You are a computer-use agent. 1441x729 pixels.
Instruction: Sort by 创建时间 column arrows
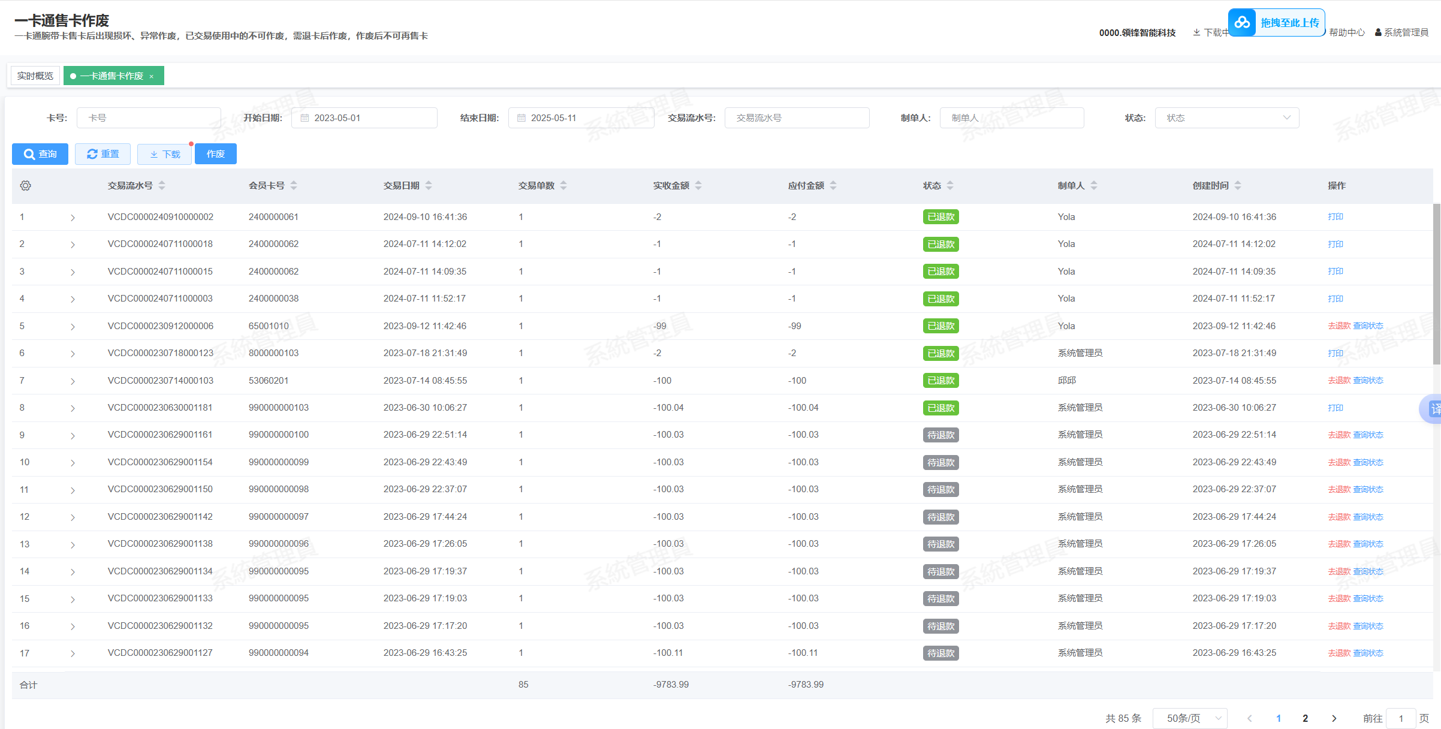(x=1238, y=186)
